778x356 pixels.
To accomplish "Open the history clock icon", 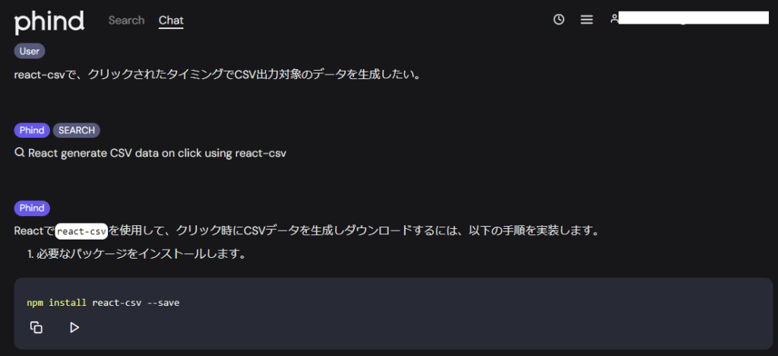I will pyautogui.click(x=558, y=19).
